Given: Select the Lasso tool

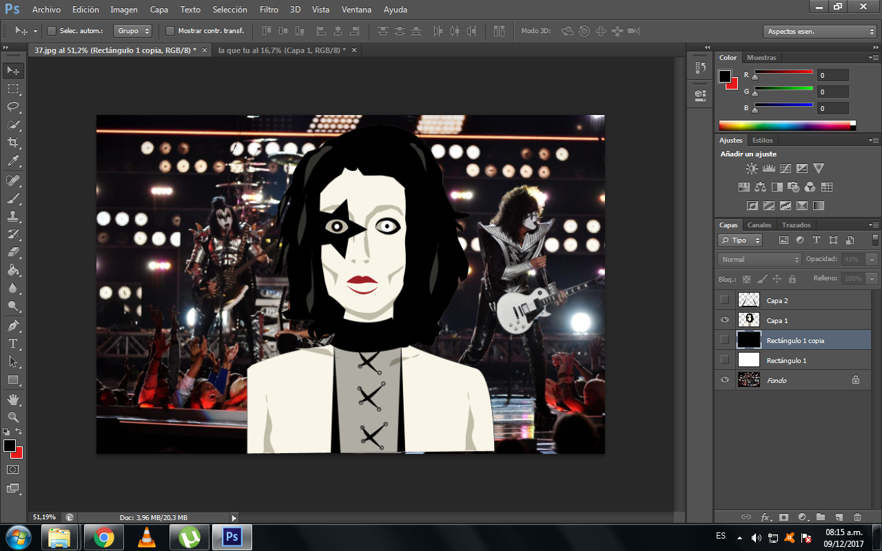Looking at the screenshot, I should tap(13, 107).
